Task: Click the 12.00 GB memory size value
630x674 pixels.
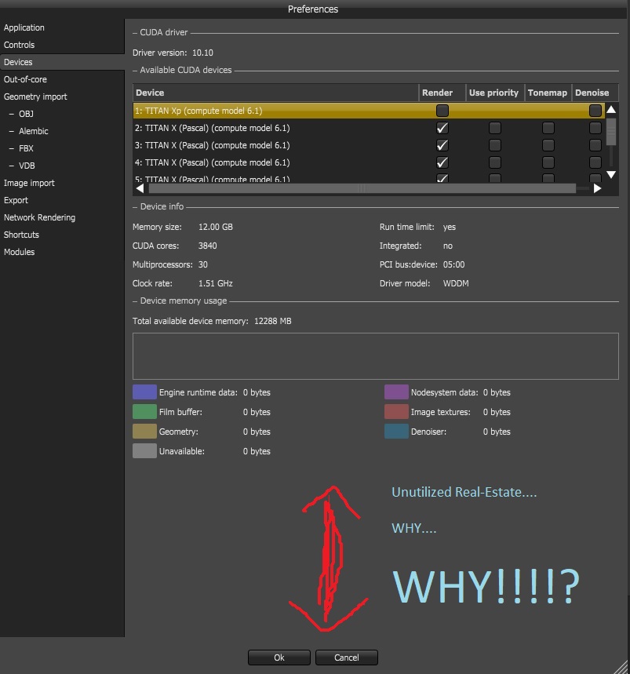Action: 215,227
